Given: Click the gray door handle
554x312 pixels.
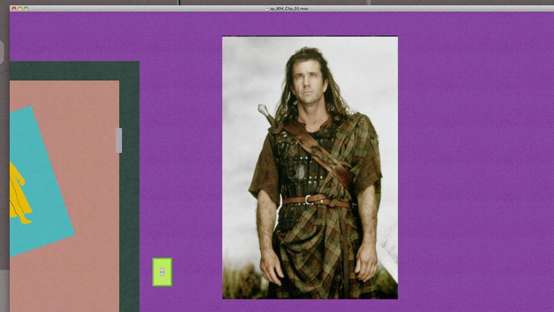Looking at the screenshot, I should [119, 140].
